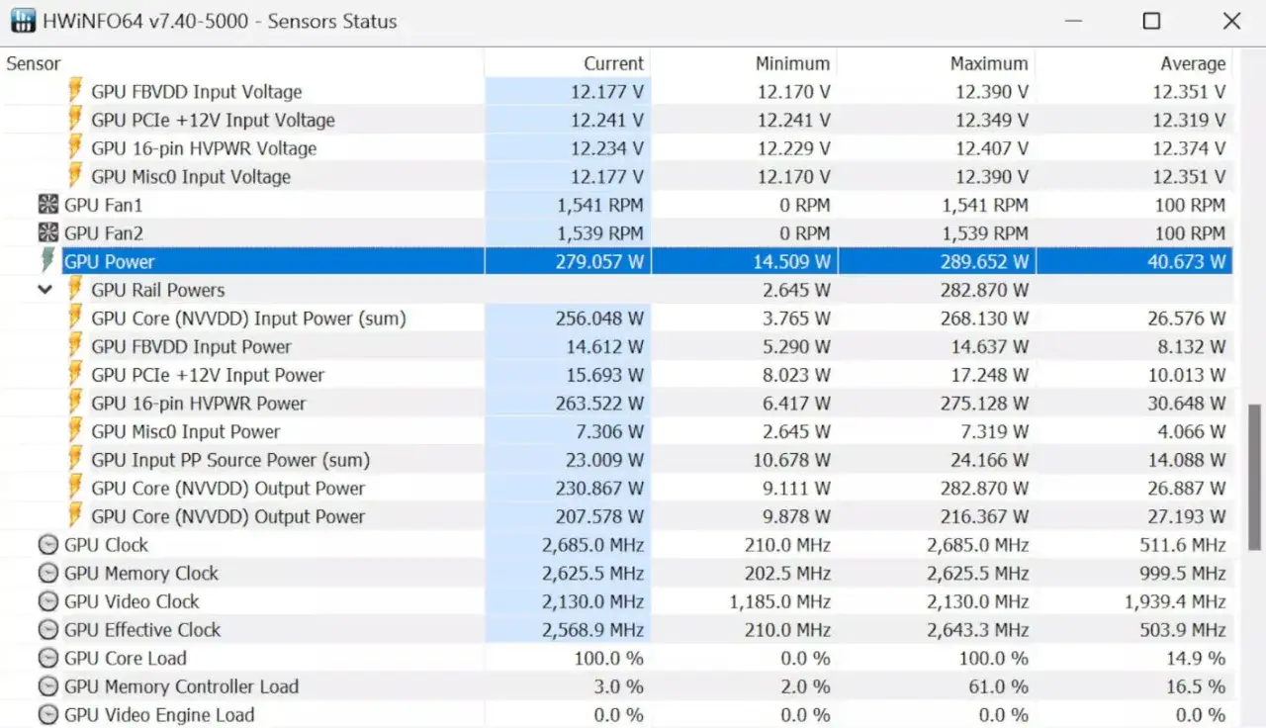Click the icon beside GPU Video Engine Load
This screenshot has height=728, width=1266.
click(x=47, y=715)
